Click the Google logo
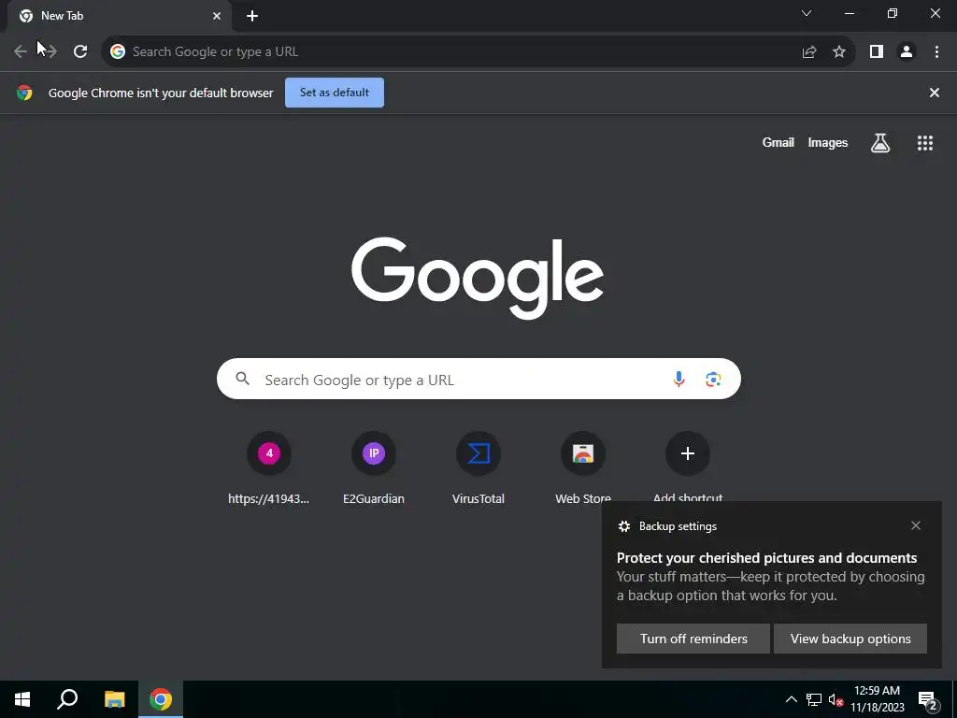The height and width of the screenshot is (718, 957). 478,278
